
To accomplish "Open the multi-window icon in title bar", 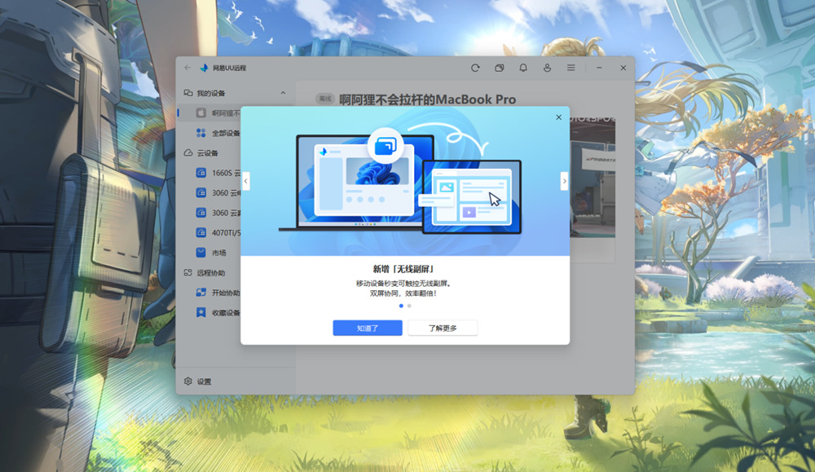I will point(500,68).
